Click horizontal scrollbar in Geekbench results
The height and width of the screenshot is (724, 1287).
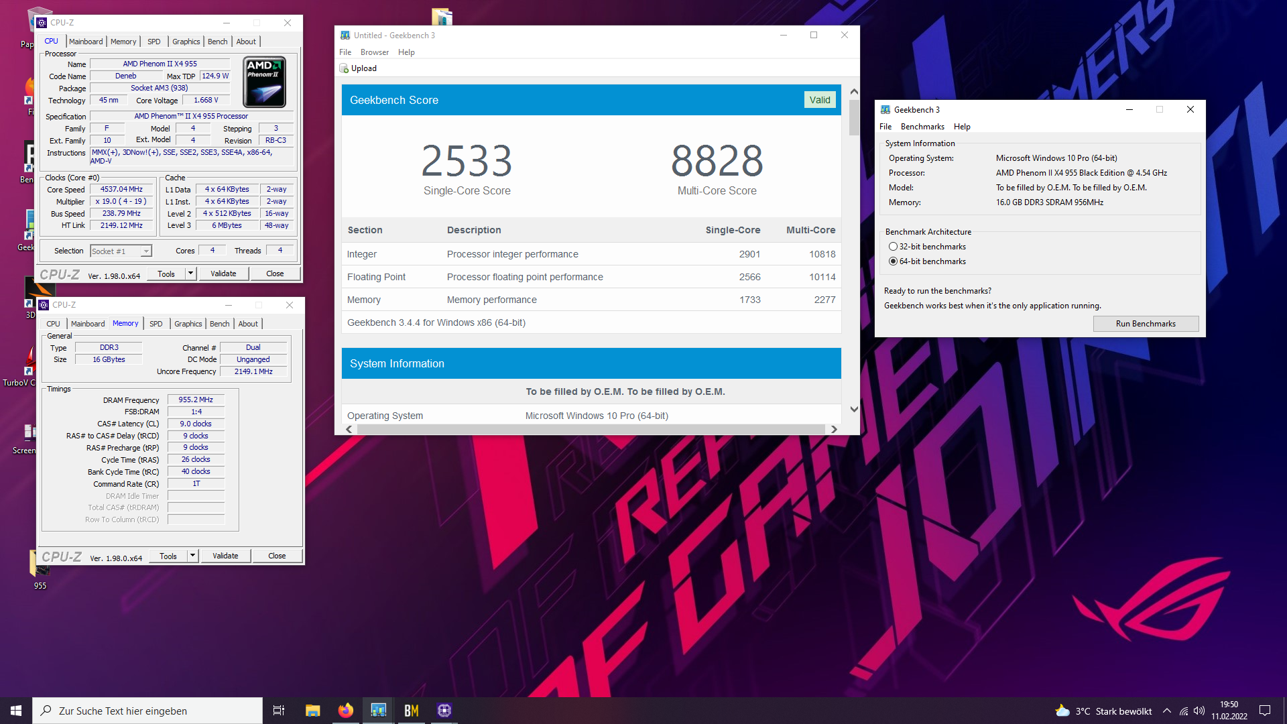coord(591,429)
